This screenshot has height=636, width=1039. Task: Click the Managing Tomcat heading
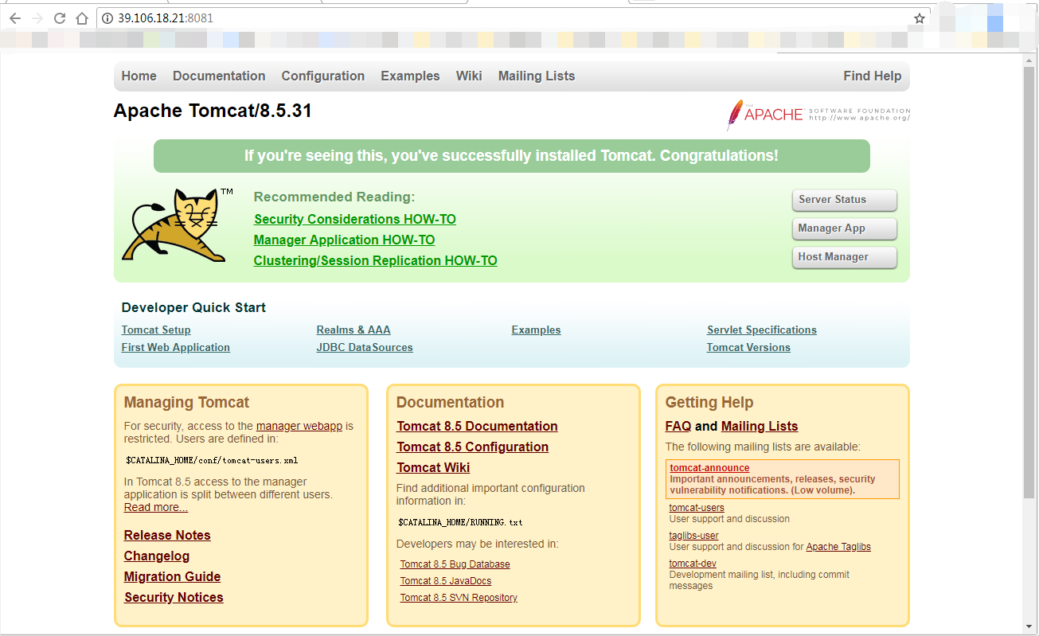186,403
